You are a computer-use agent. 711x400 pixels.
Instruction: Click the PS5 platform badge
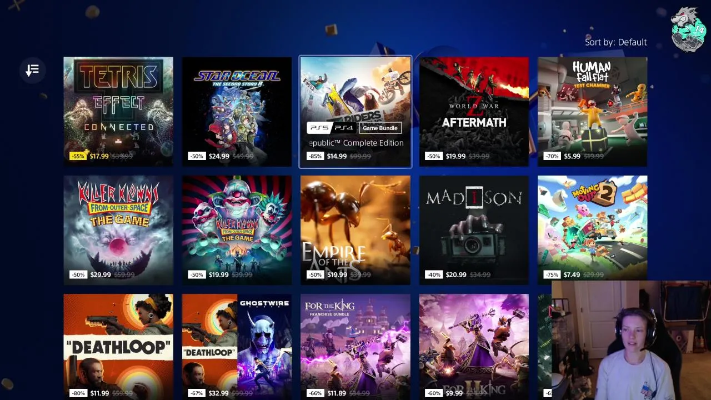[319, 128]
